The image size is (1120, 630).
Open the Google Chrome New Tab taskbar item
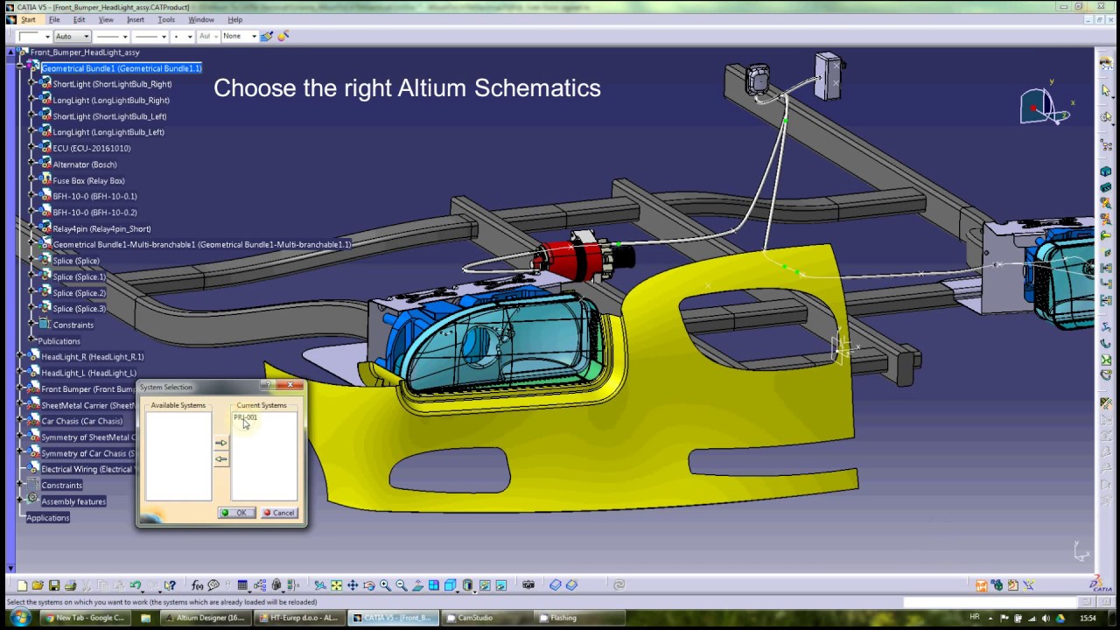tap(84, 618)
